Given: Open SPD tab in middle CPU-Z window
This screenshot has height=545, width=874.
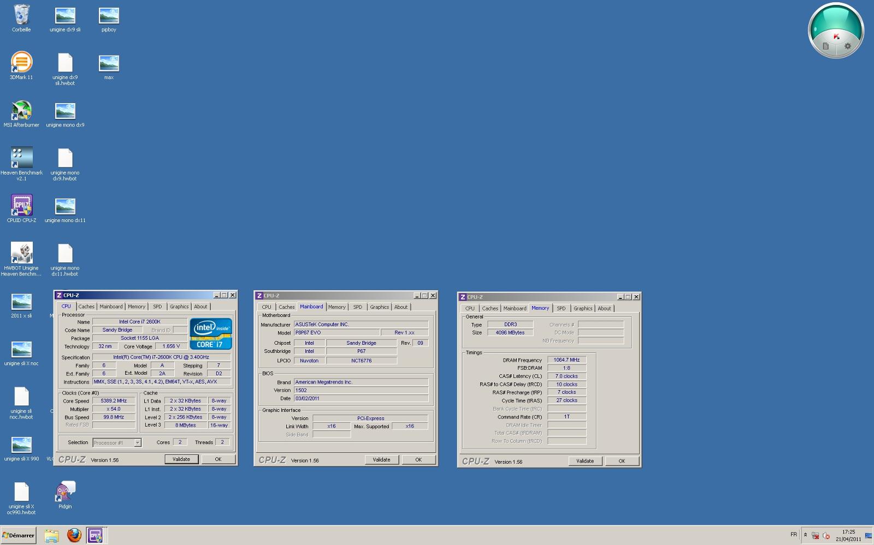Looking at the screenshot, I should (358, 307).
